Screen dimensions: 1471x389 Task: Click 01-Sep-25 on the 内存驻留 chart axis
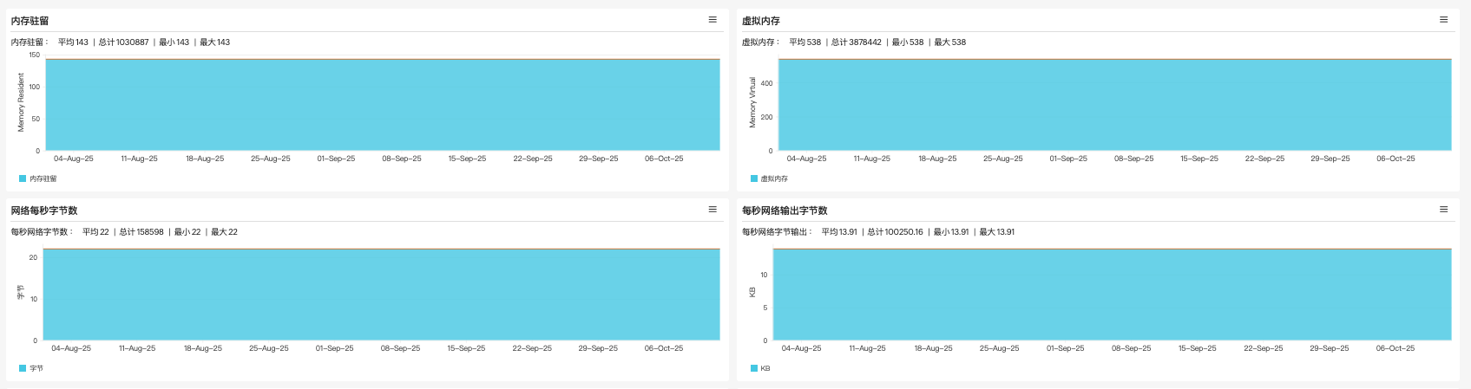[x=336, y=159]
